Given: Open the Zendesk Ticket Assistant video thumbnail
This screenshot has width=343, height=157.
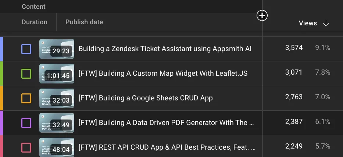Looking at the screenshot, I should (57, 49).
